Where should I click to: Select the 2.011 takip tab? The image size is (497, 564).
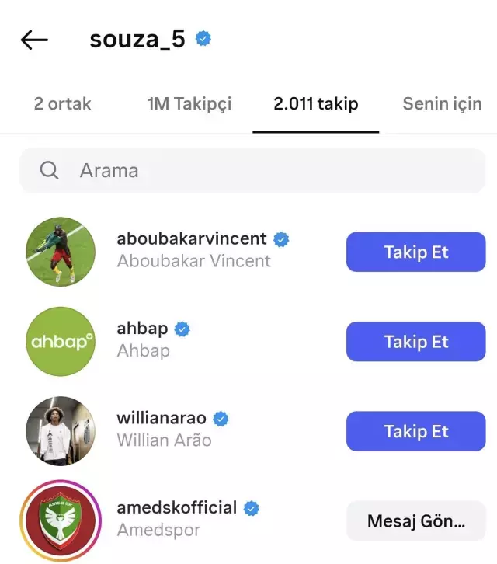pyautogui.click(x=316, y=103)
